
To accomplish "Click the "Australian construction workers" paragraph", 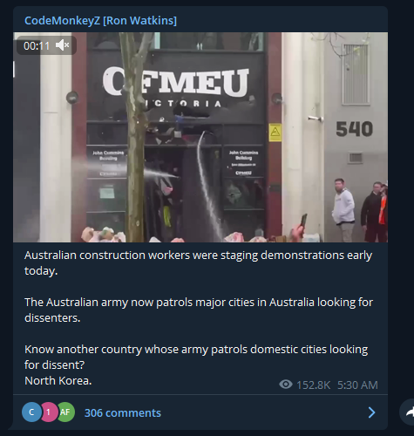I will coord(198,262).
